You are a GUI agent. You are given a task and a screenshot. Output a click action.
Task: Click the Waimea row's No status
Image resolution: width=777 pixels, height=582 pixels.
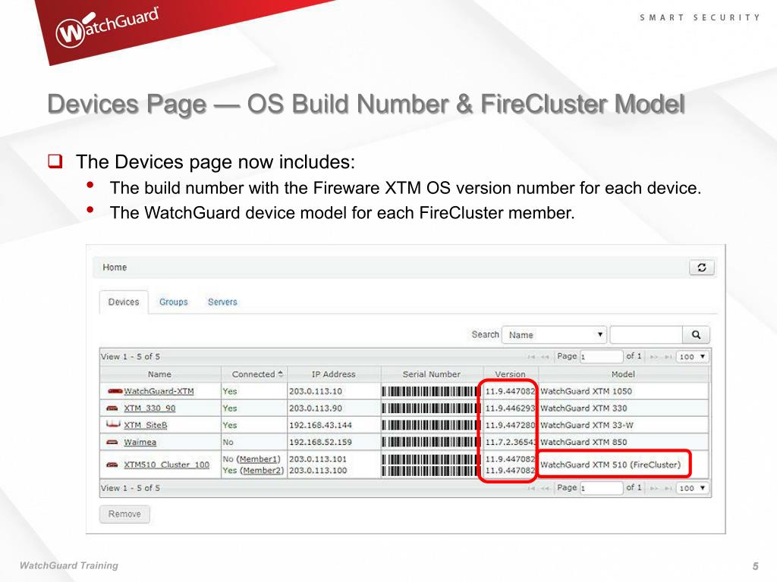coord(228,442)
